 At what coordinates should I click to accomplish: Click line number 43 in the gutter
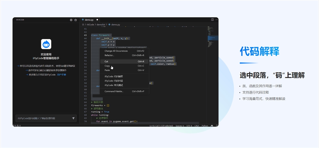tap(85, 35)
